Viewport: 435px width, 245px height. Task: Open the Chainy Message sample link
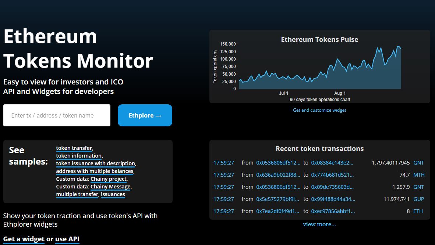(110, 187)
